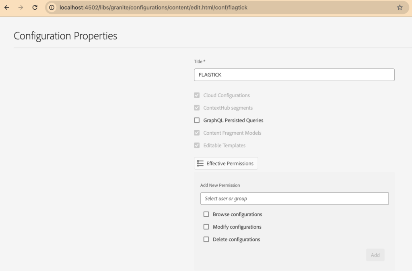
Task: Check the Browse configurations permission
Action: 206,214
